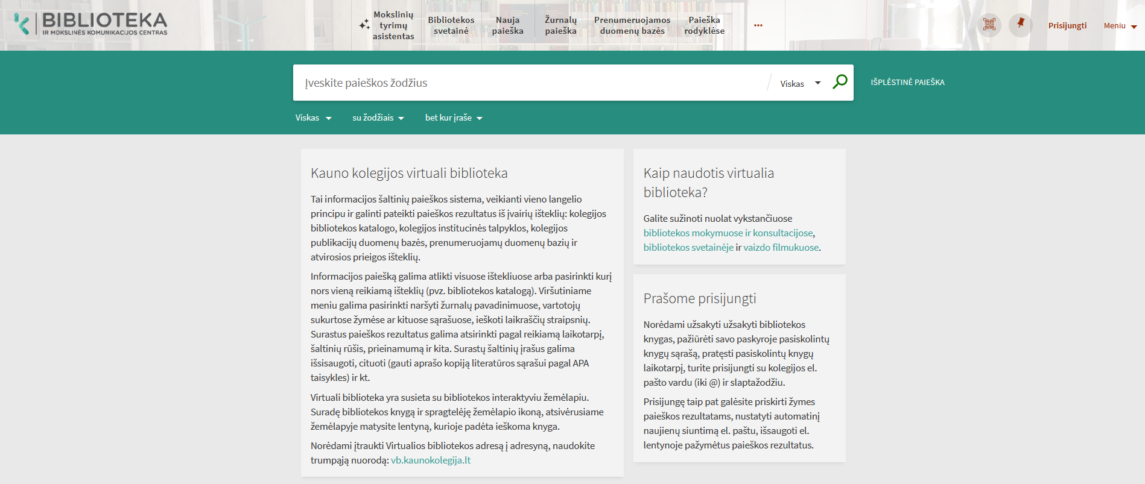Show more navigation items via ellipsis
Viewport: 1145px width, 484px height.
tap(758, 25)
